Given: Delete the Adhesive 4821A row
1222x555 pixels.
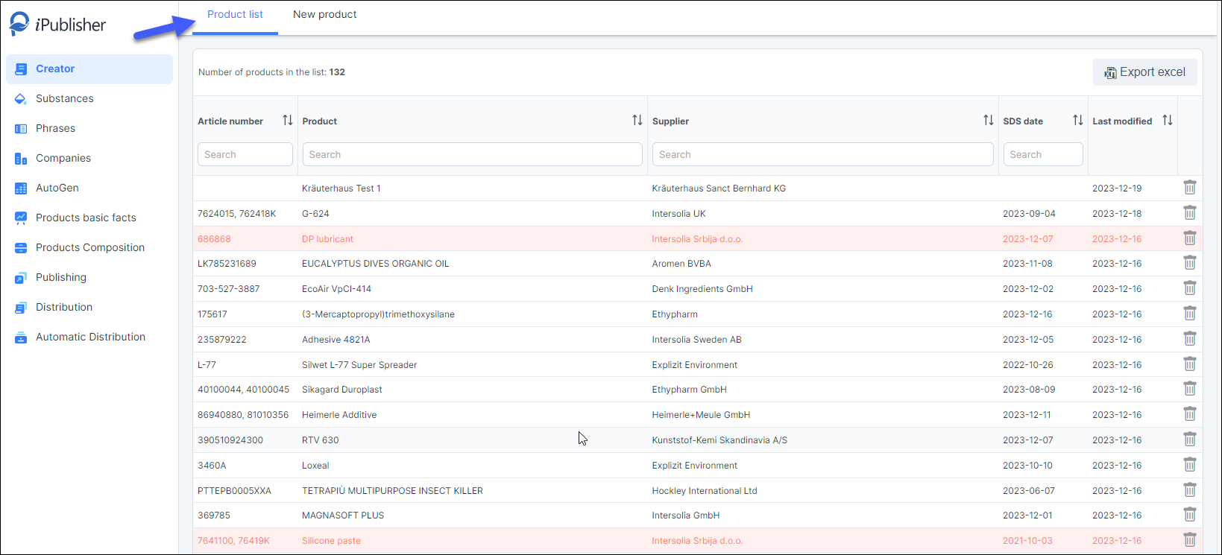Looking at the screenshot, I should [1189, 339].
